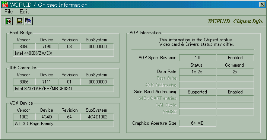
Task: Click the Host Bridge group label
Action: 21,33
